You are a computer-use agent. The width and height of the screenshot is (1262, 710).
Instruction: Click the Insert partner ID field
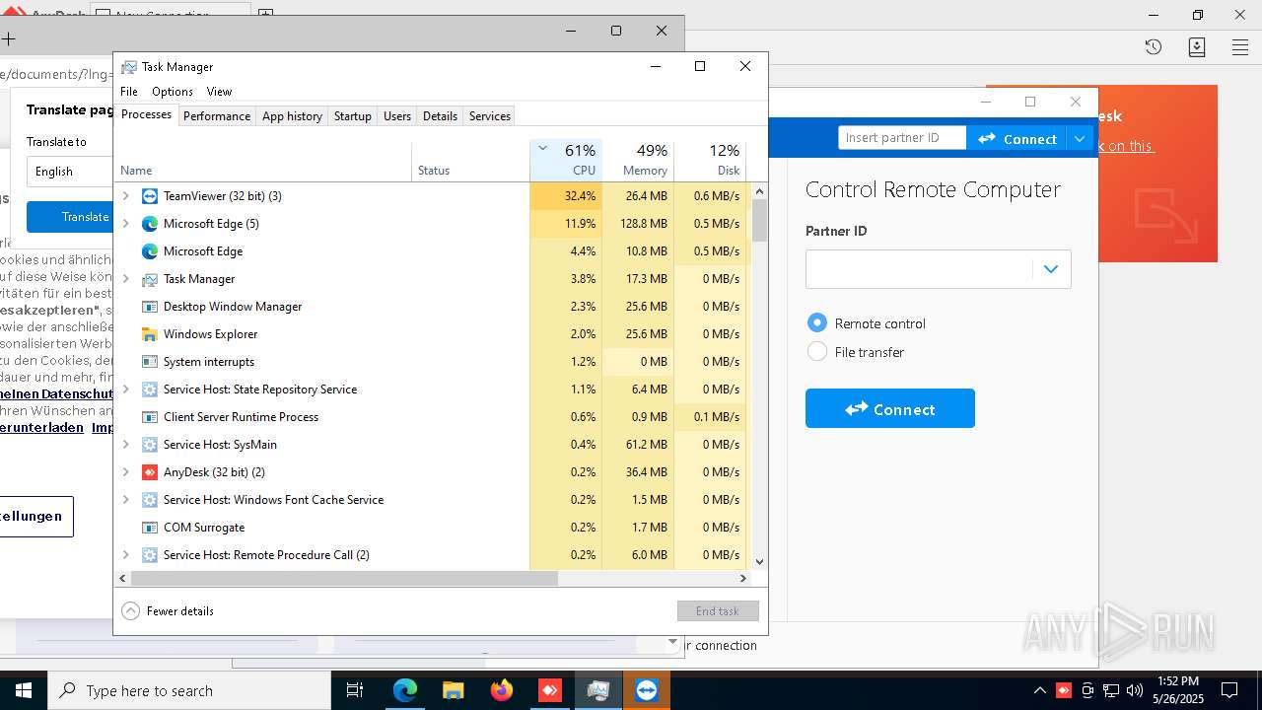click(x=902, y=138)
